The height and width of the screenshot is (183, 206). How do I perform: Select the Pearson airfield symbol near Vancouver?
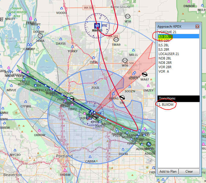72,99
